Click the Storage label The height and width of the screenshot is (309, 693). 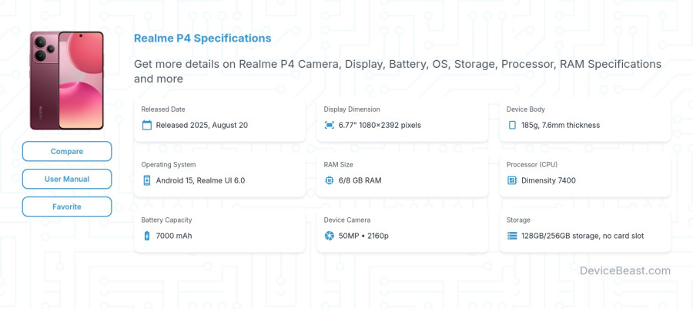518,220
